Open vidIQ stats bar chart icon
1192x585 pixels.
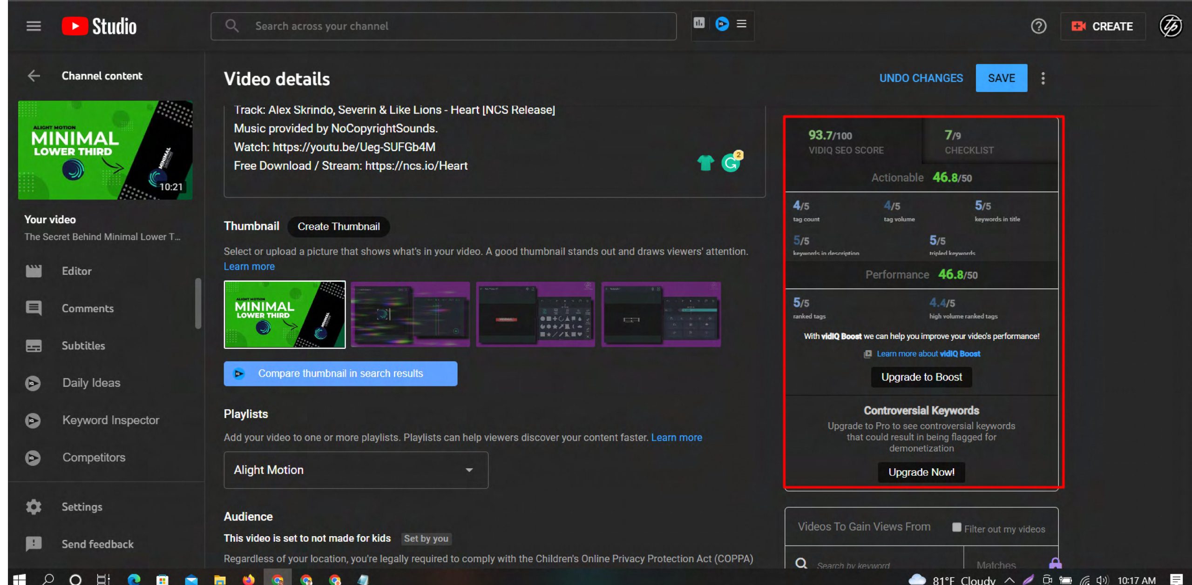699,23
